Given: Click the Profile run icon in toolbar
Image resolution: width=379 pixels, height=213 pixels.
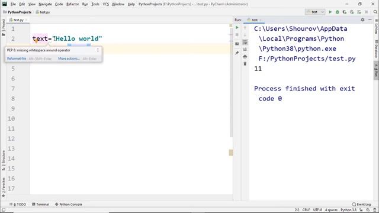Looking at the screenshot, I should [352, 12].
